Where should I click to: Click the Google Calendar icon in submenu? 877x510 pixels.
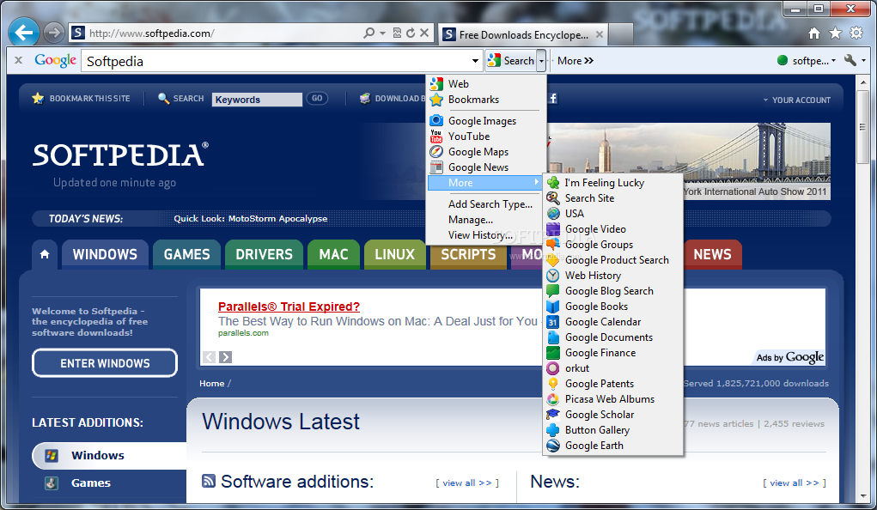point(552,322)
